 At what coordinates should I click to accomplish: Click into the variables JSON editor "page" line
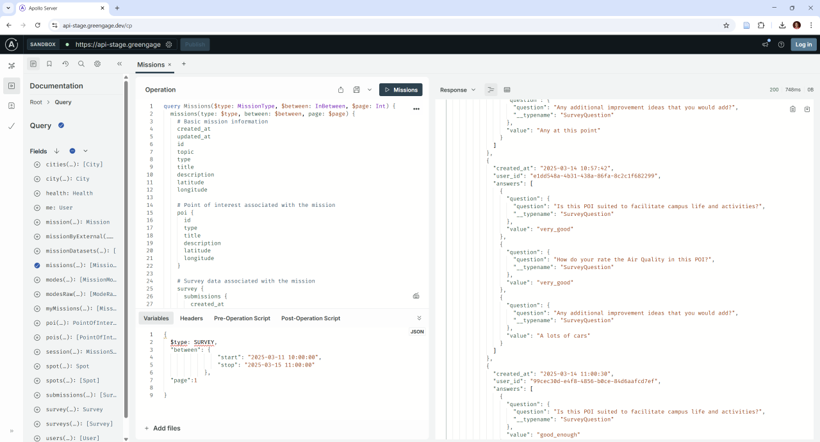(x=184, y=380)
